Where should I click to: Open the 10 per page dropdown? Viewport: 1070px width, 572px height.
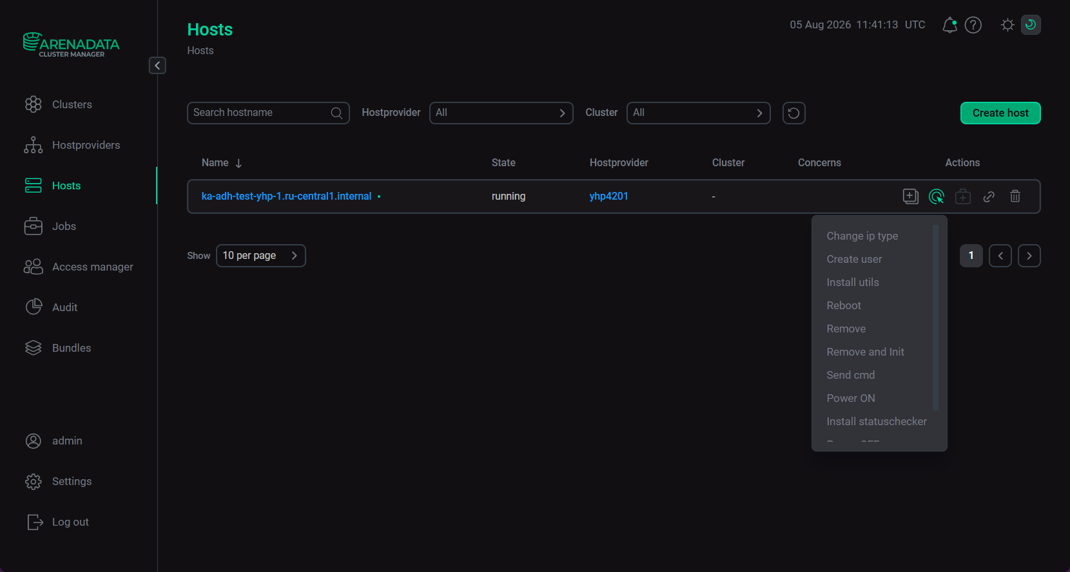click(260, 256)
